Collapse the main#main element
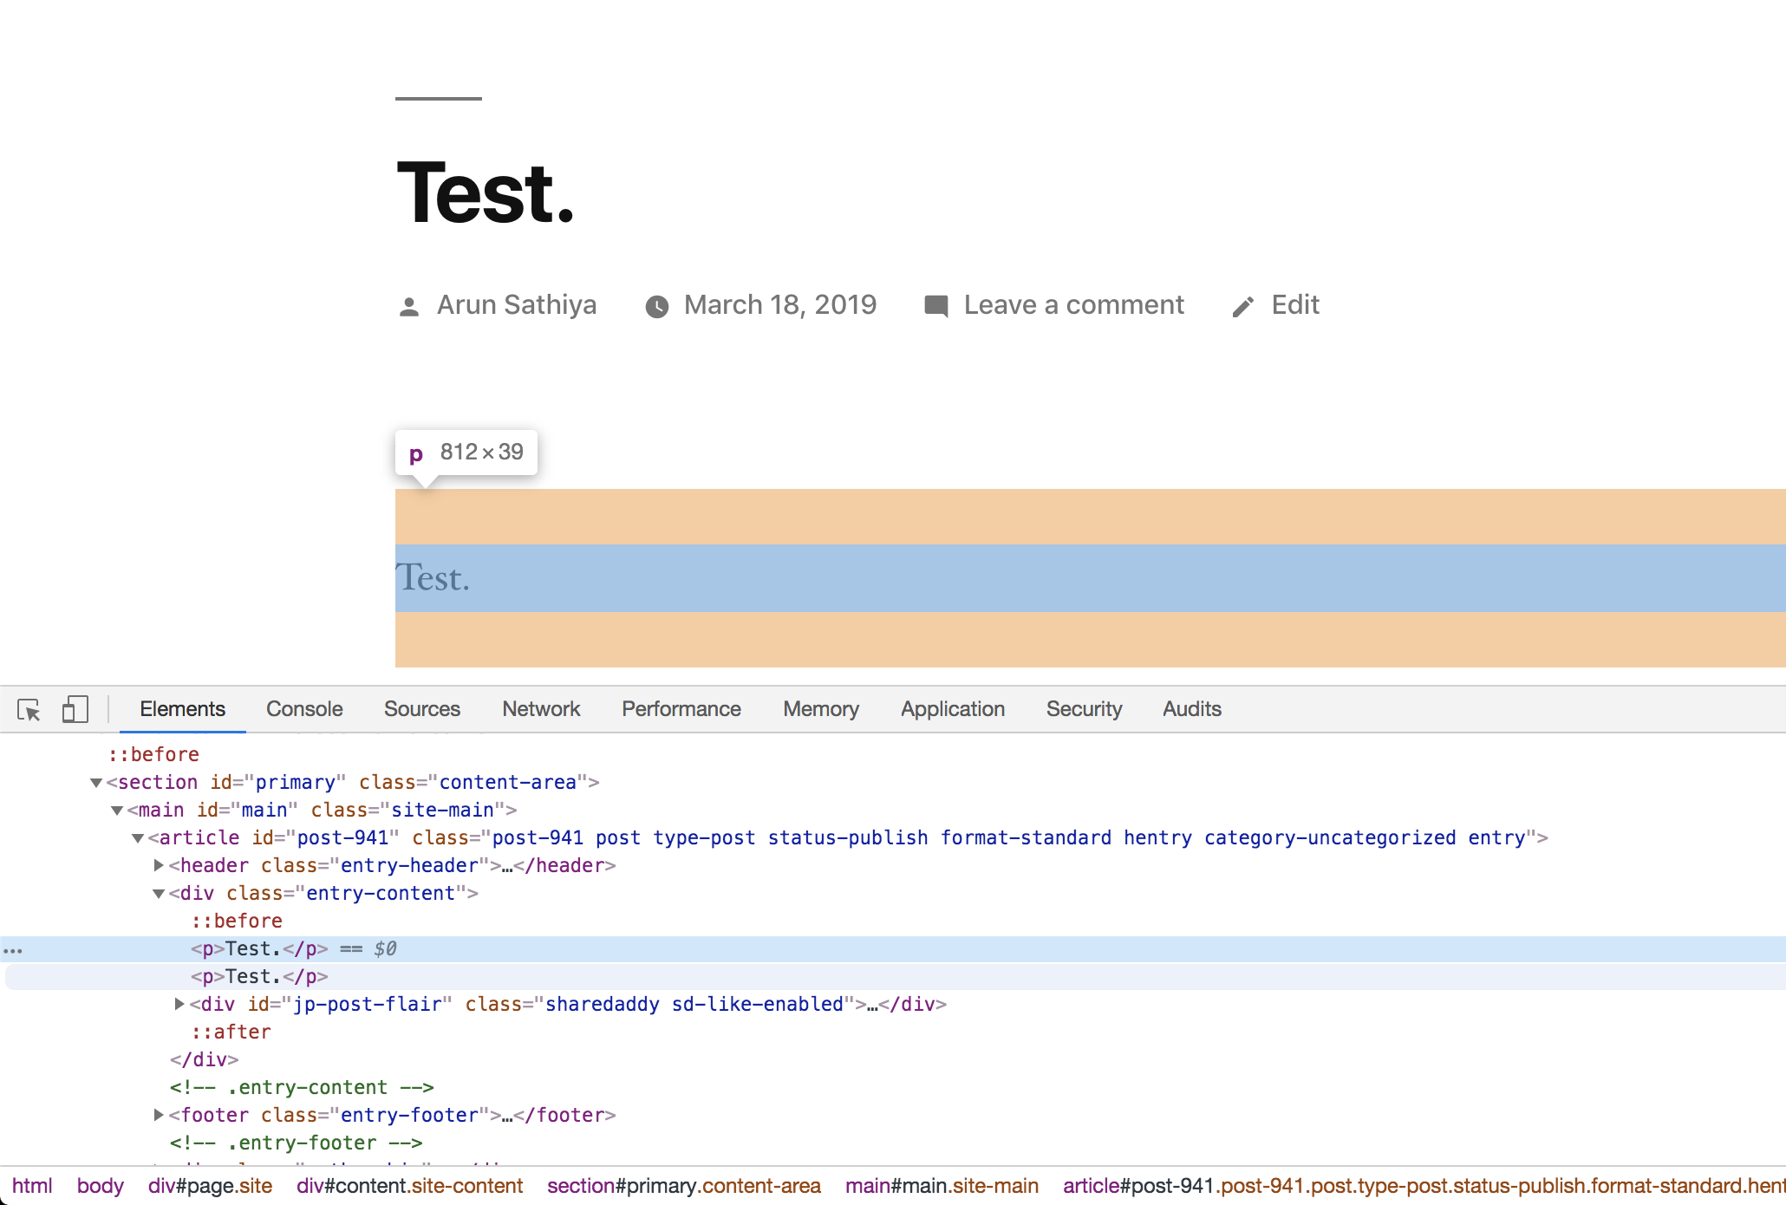The image size is (1786, 1205). point(117,811)
